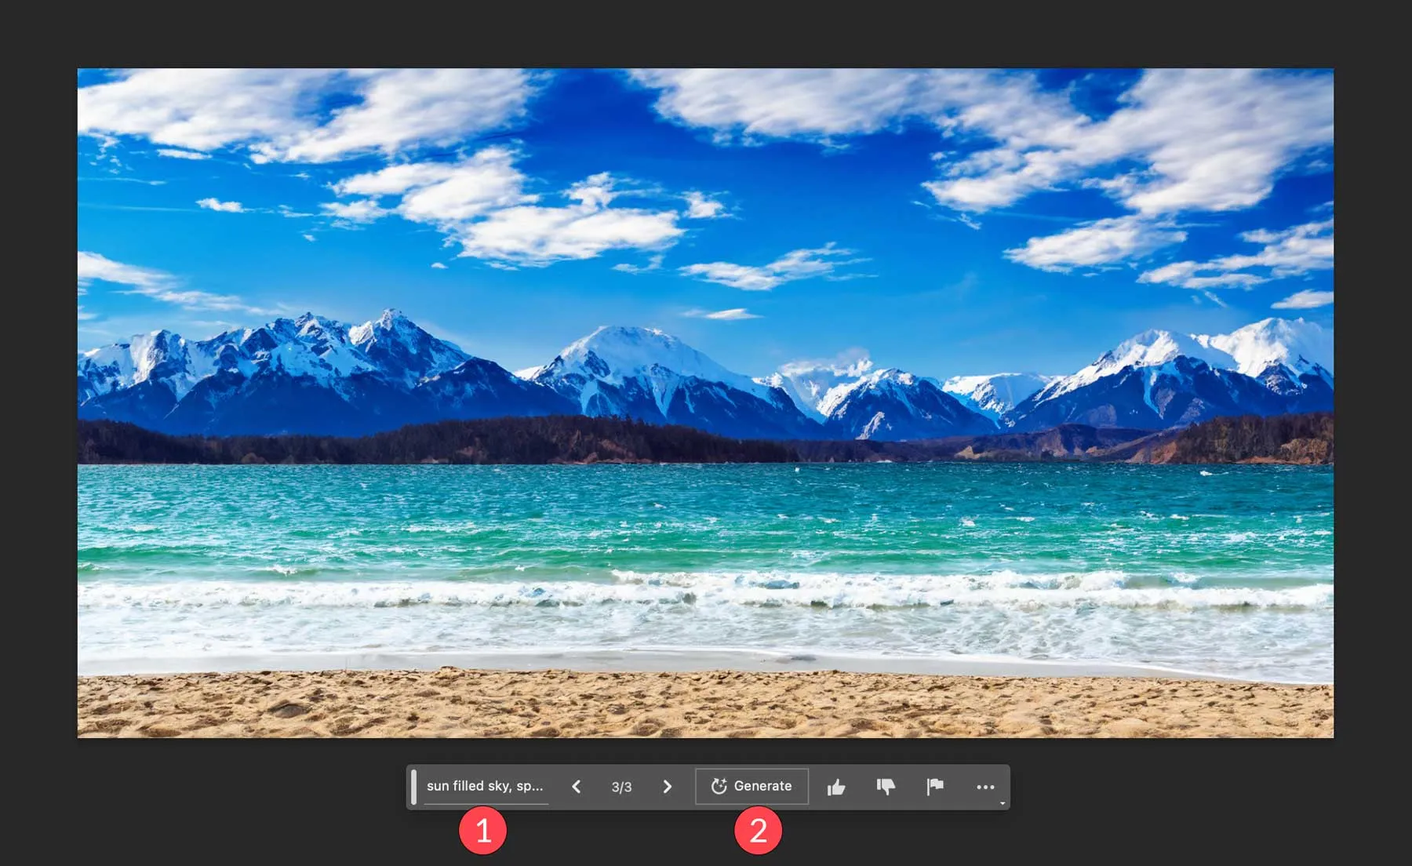
Task: Click the thumbs up icon to rate result
Action: pos(836,787)
